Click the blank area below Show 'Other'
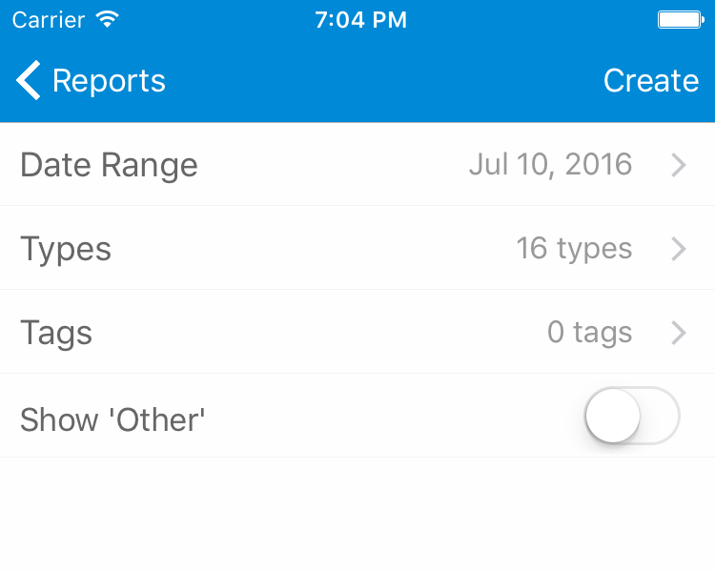Image resolution: width=715 pixels, height=572 pixels. 357,515
